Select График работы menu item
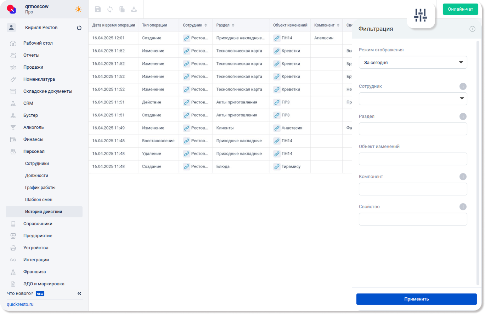The width and height of the screenshot is (485, 314). (40, 188)
